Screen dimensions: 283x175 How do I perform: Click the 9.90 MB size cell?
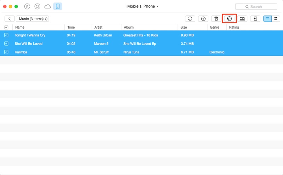[187, 35]
